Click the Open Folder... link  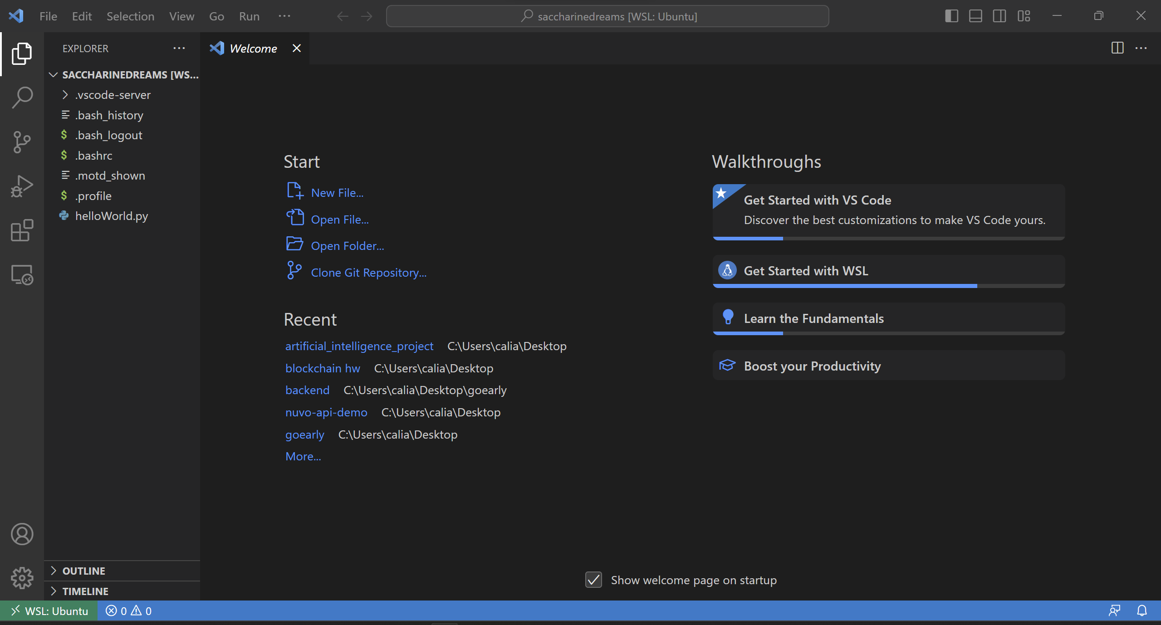tap(348, 246)
